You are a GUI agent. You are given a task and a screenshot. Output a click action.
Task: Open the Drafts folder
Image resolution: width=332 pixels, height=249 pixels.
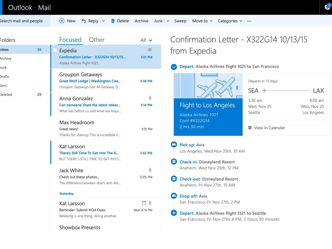(24, 77)
